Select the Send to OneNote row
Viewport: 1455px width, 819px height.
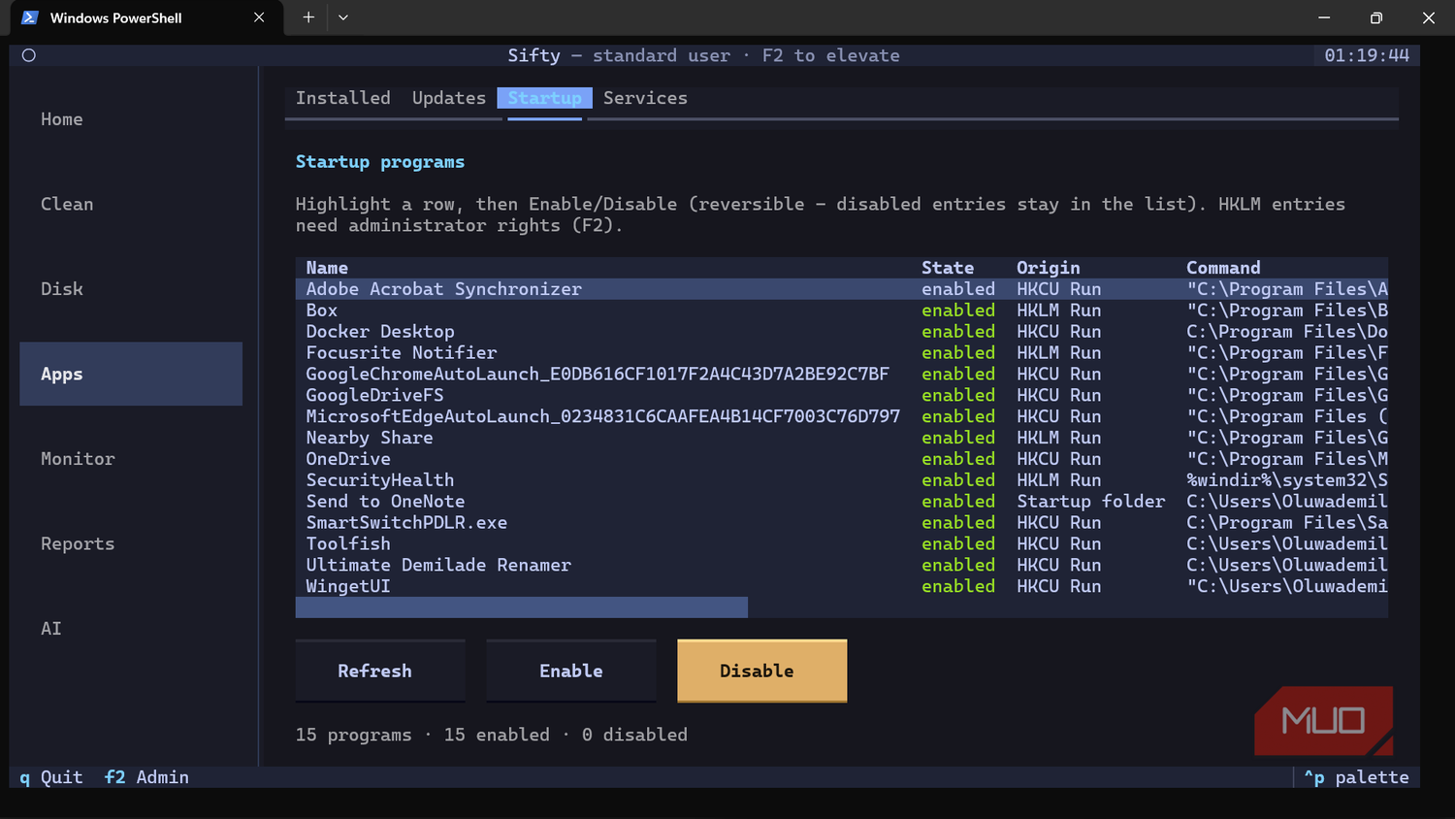(842, 502)
